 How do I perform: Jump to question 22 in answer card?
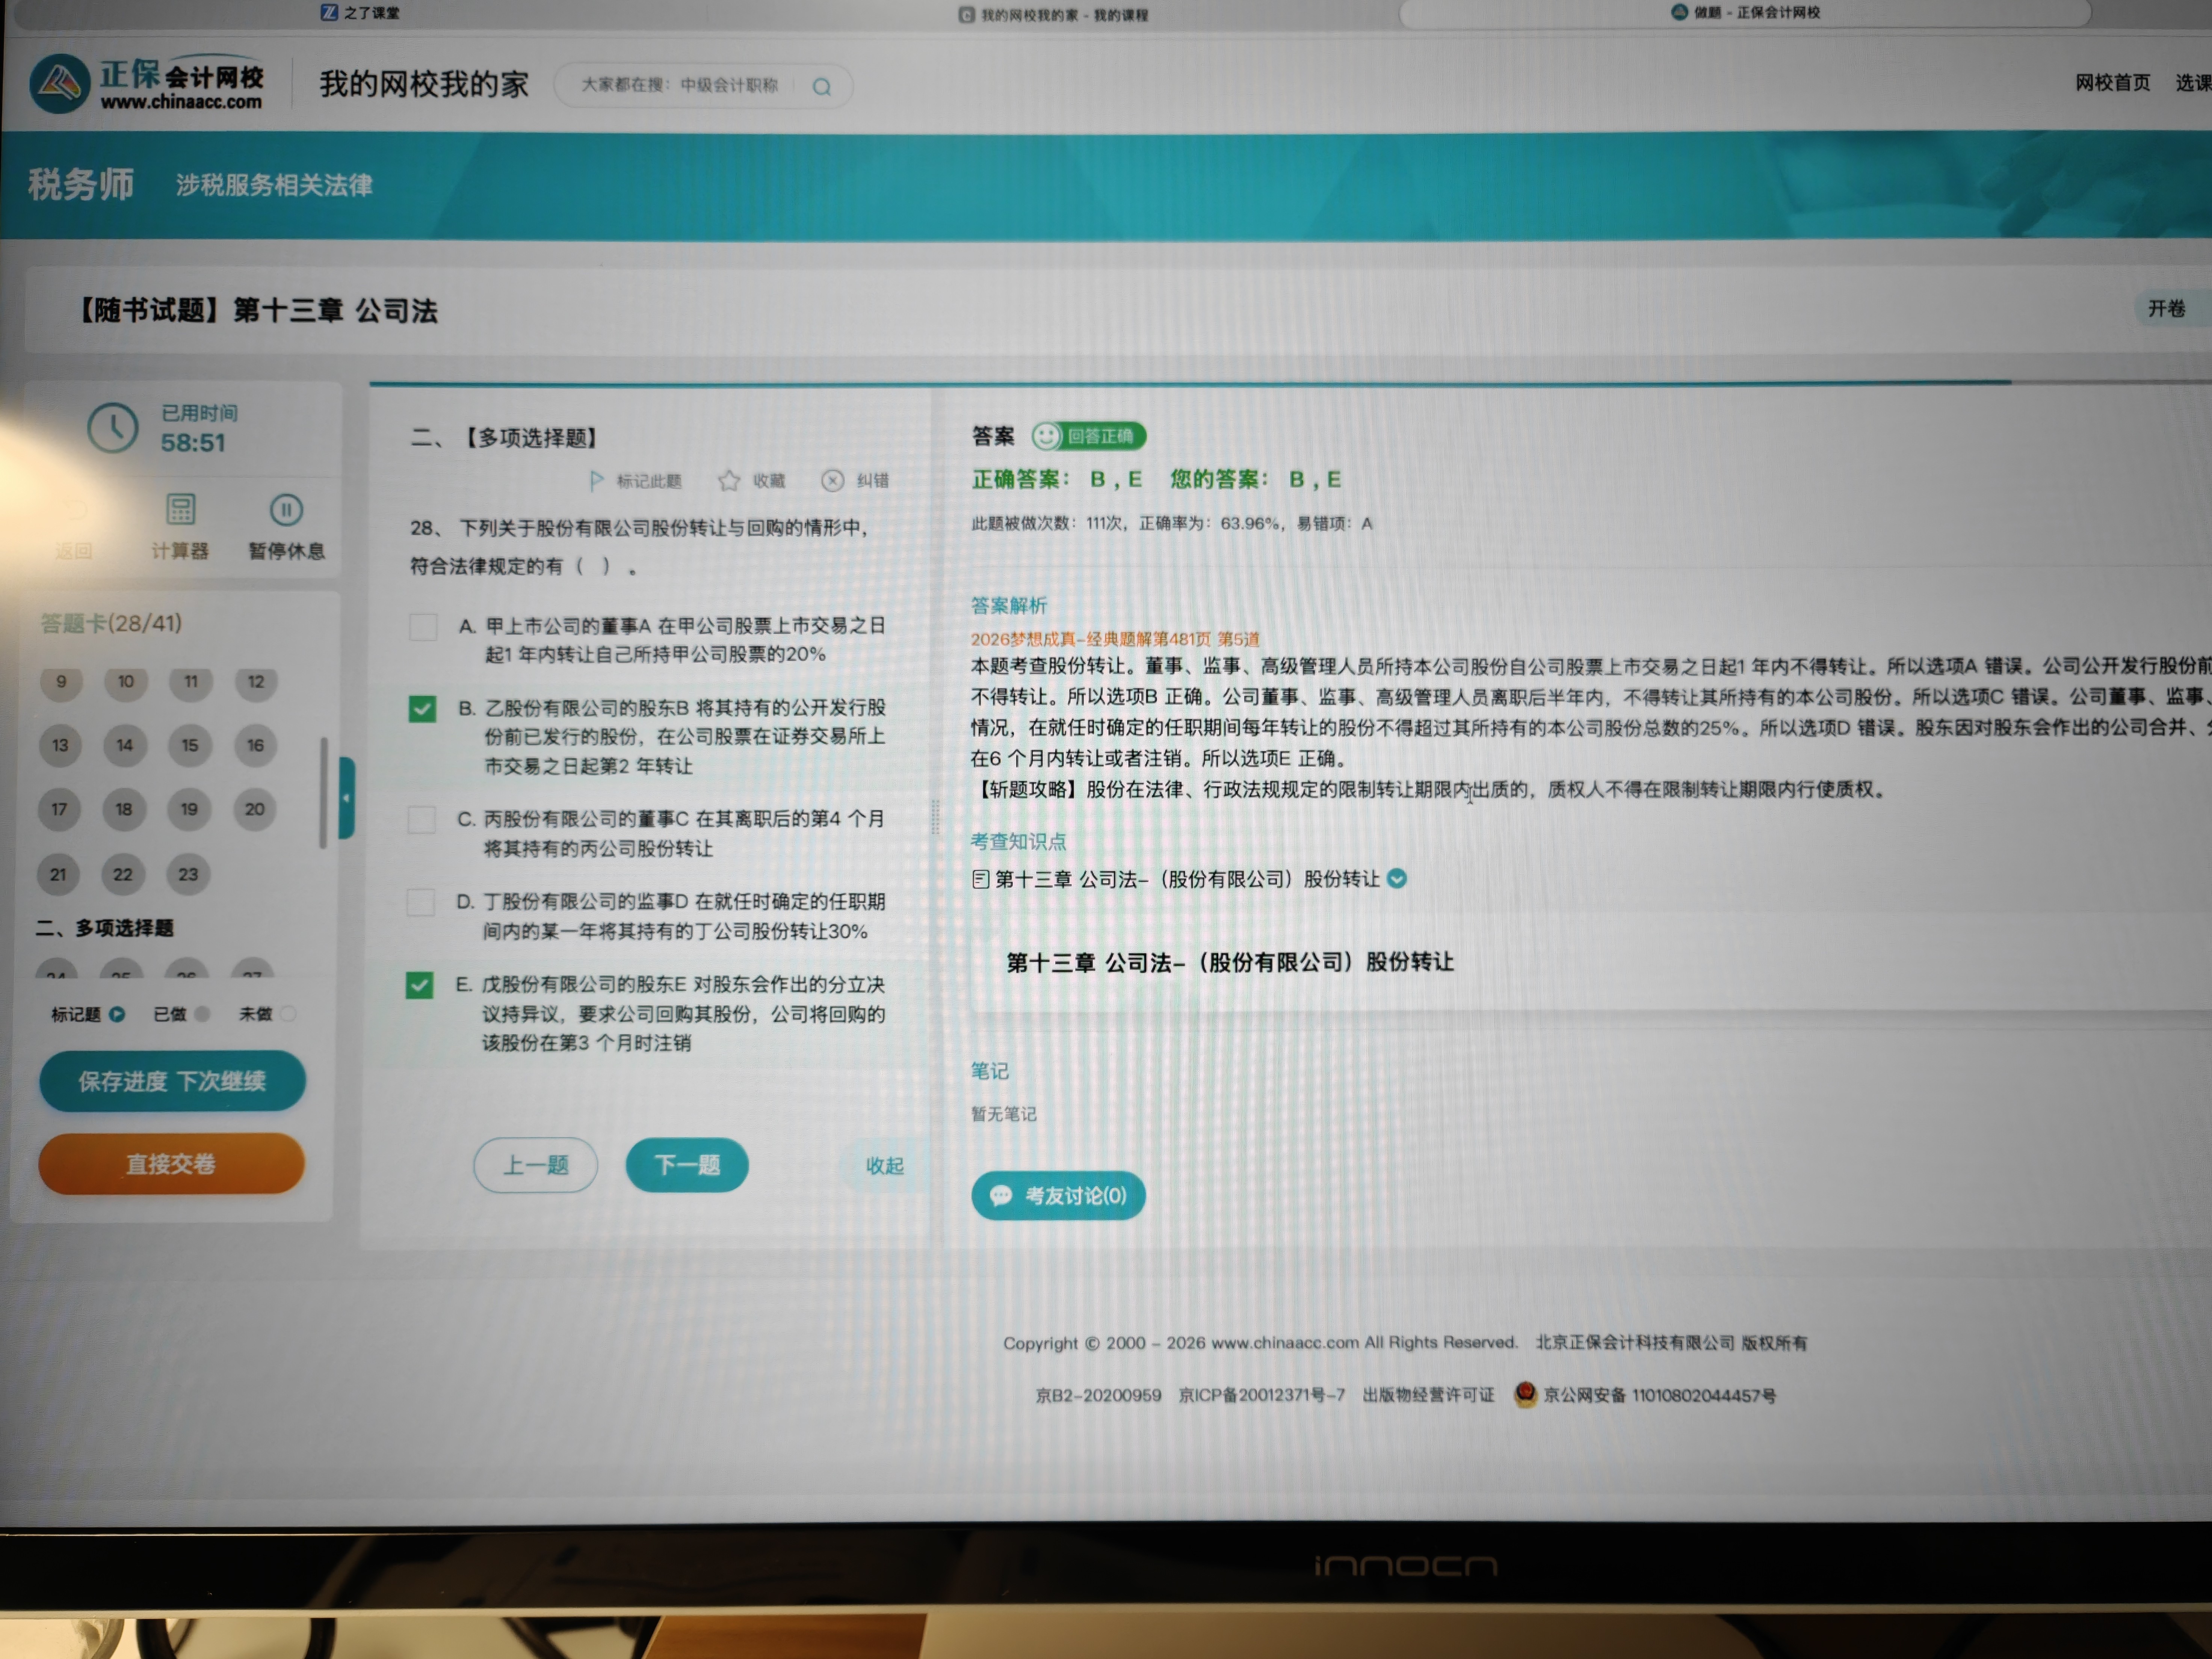[123, 875]
